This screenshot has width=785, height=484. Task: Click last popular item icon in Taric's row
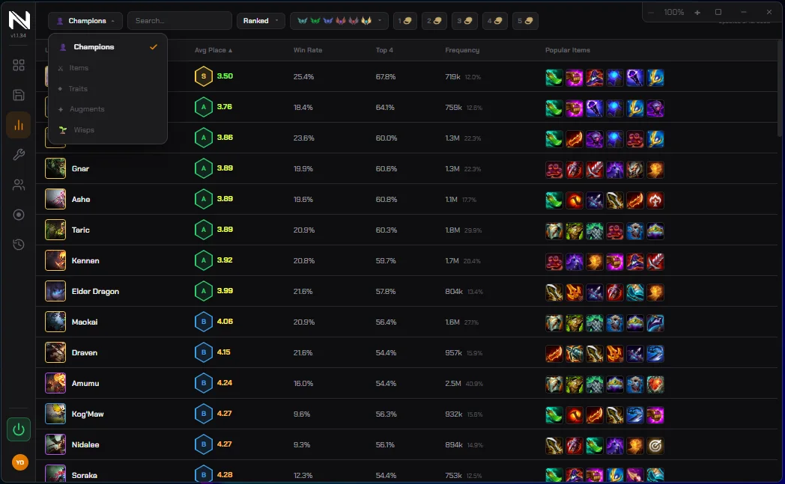point(655,231)
